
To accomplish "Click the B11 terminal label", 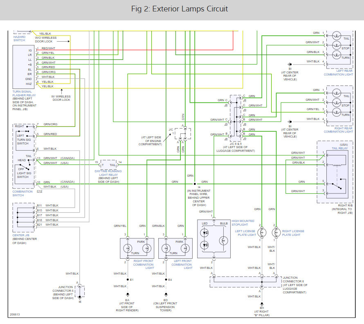I will (39, 205).
